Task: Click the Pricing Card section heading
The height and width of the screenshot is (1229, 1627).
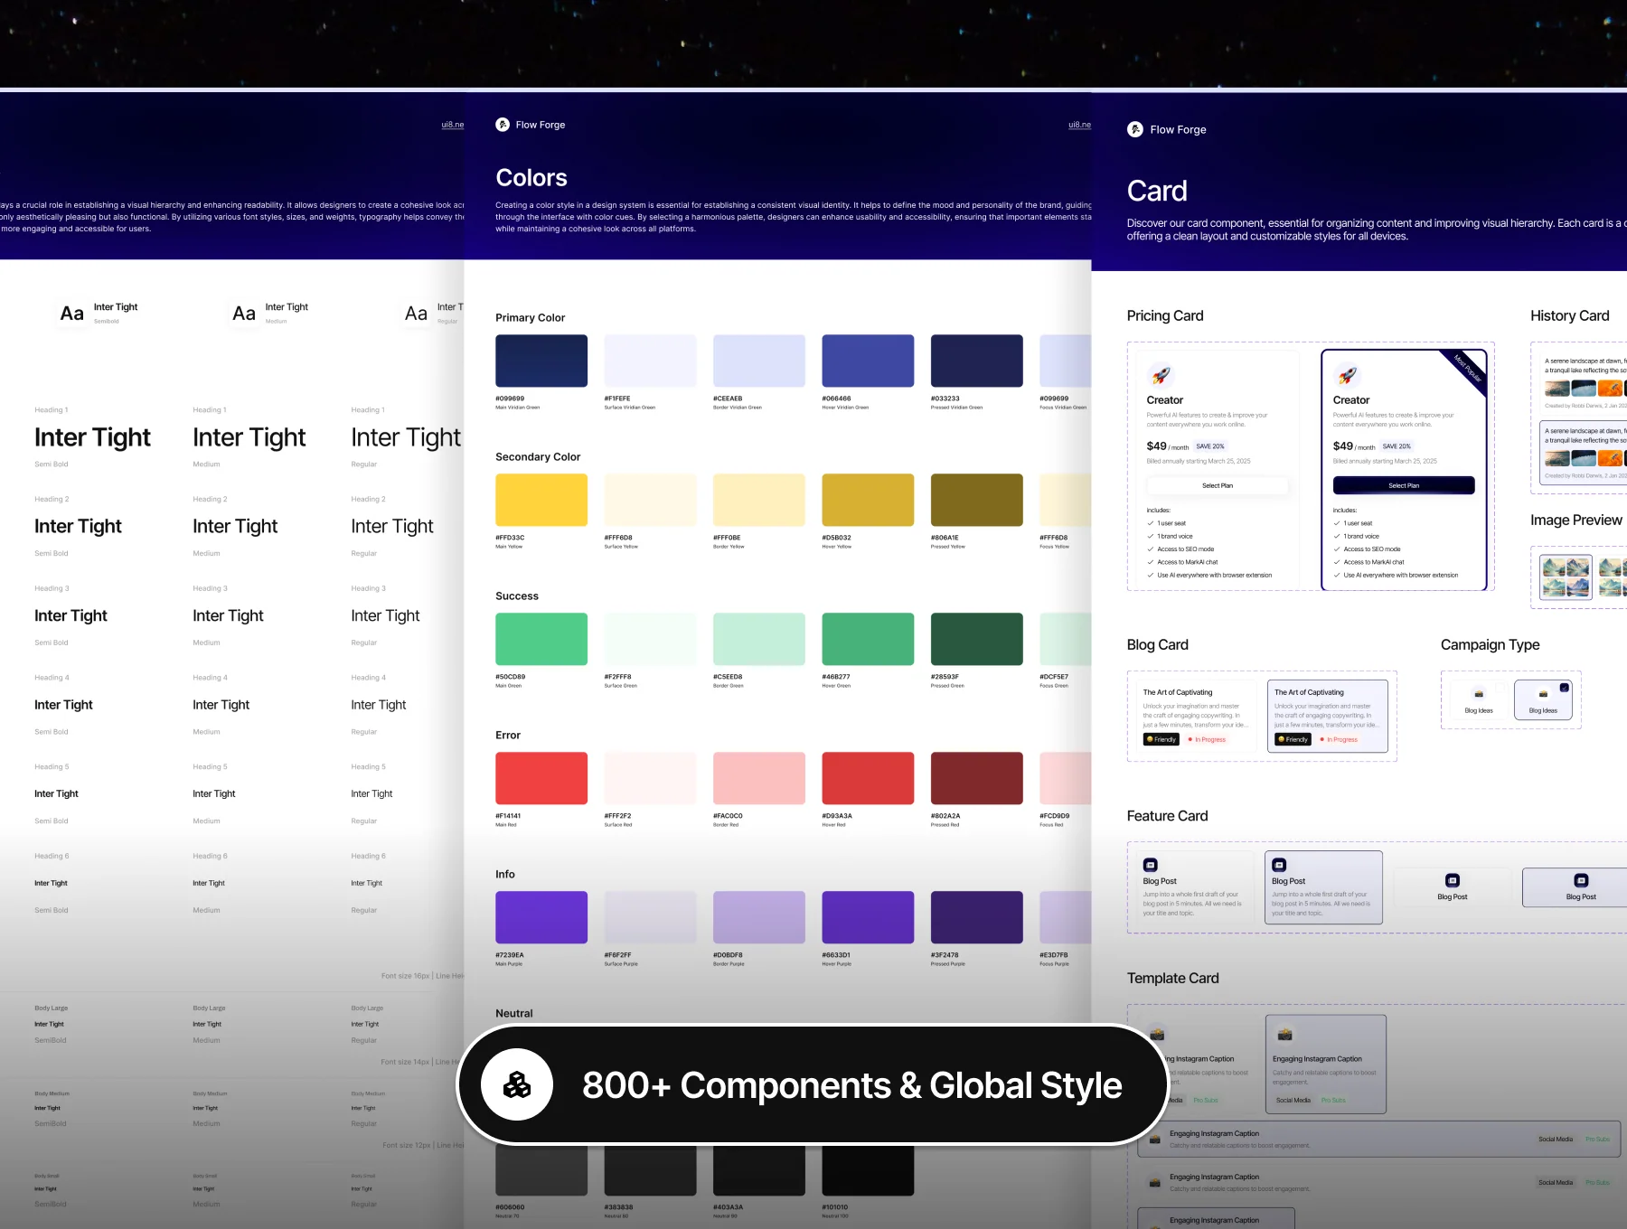Action: tap(1165, 315)
